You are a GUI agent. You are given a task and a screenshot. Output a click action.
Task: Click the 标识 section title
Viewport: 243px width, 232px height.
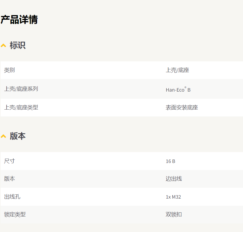(x=18, y=45)
